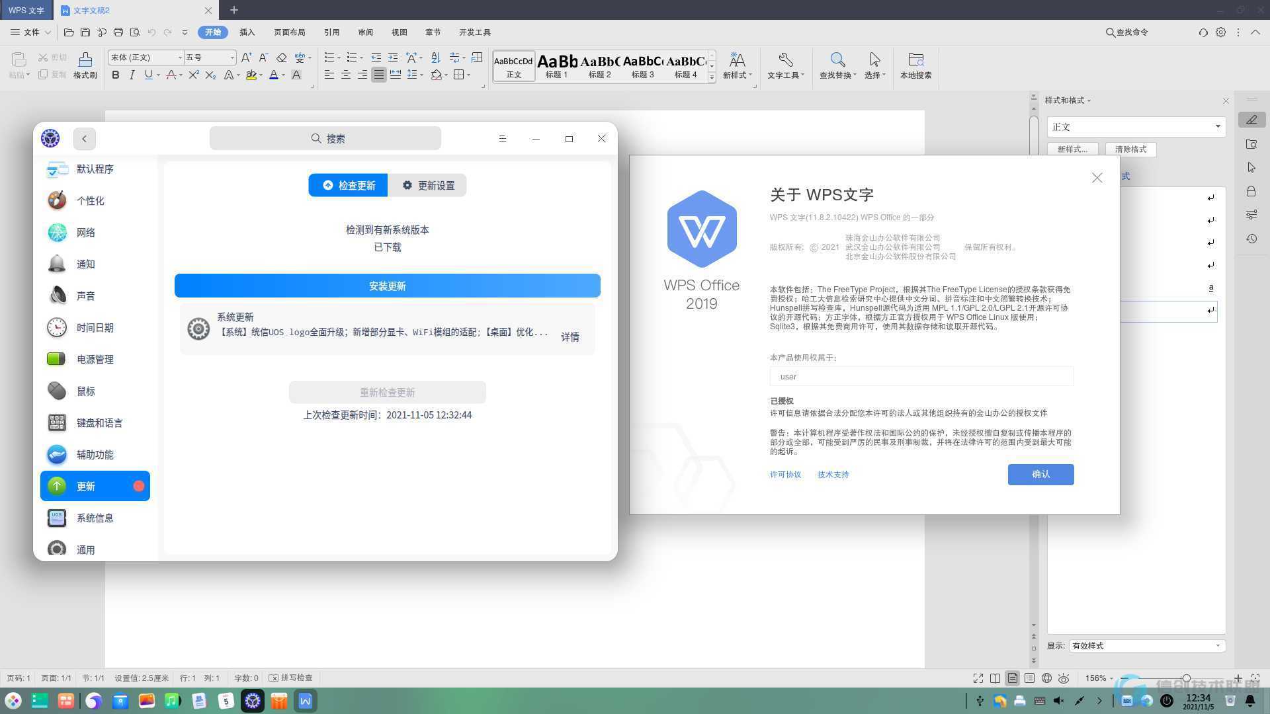Click the muted speaker tray icon
The height and width of the screenshot is (714, 1270).
[1059, 701]
